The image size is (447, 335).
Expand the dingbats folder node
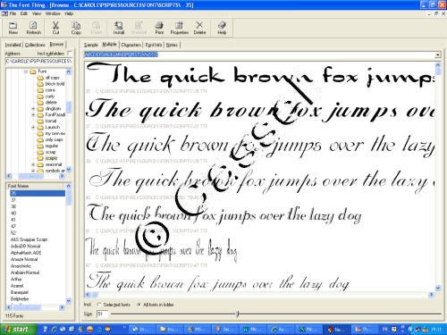[x=33, y=109]
